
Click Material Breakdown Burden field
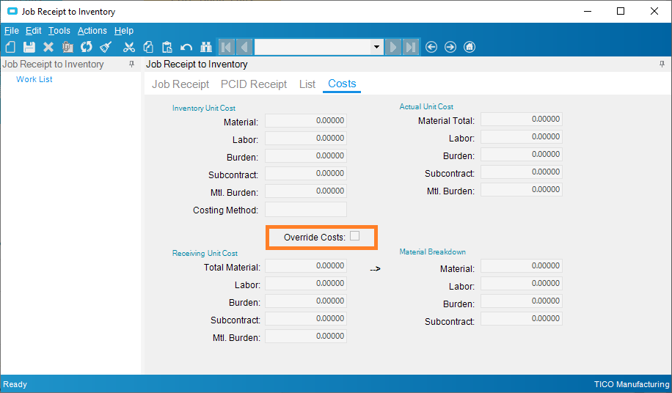(521, 301)
